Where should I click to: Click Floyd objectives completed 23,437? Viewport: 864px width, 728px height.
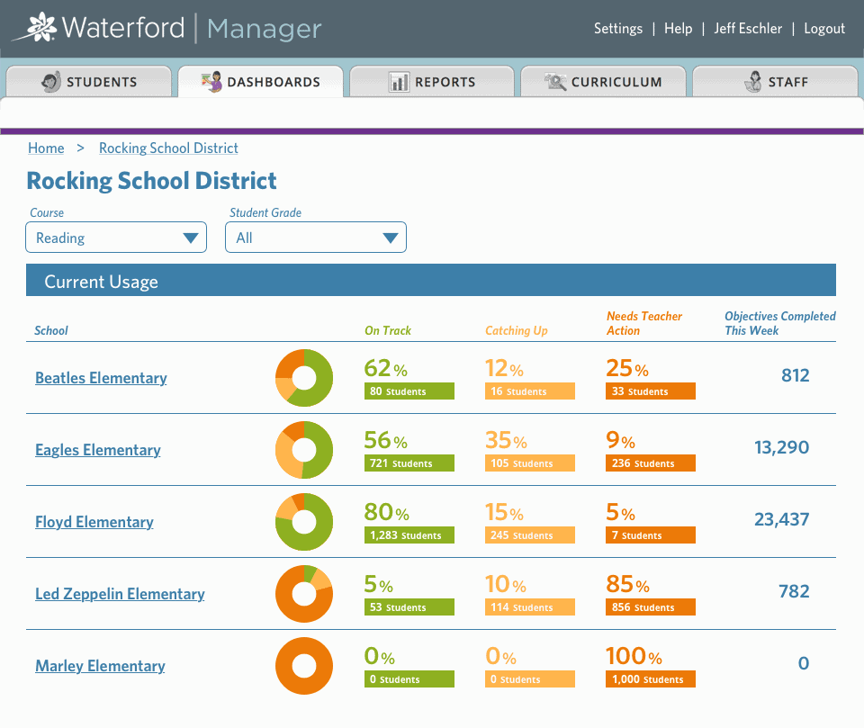[782, 519]
